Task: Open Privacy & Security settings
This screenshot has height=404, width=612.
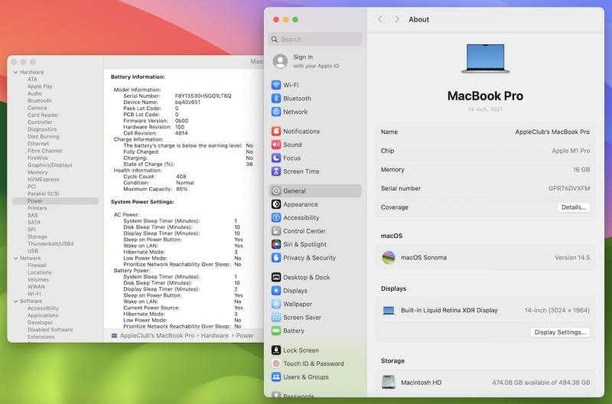Action: 309,258
